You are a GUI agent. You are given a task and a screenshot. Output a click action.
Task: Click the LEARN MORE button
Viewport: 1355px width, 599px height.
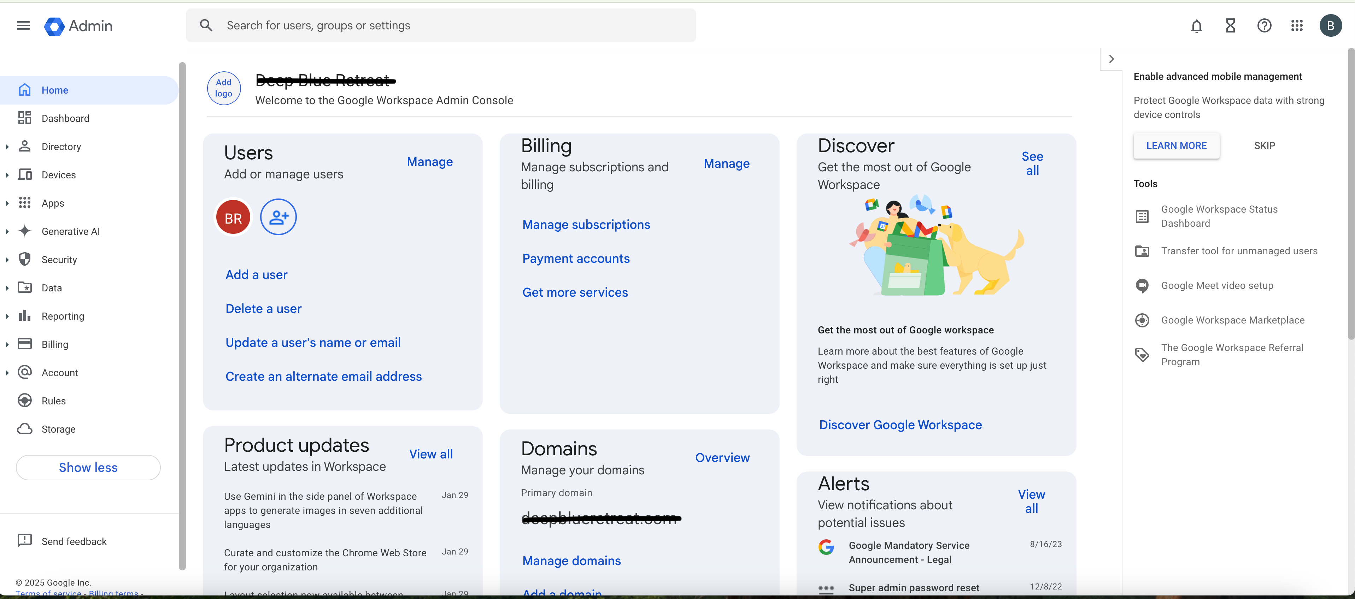click(1176, 146)
